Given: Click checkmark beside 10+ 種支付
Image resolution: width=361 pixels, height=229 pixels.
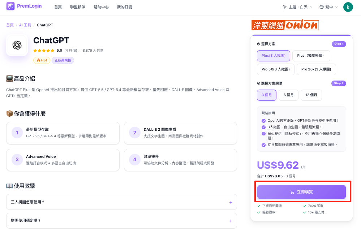Looking at the screenshot, I should pyautogui.click(x=305, y=212).
